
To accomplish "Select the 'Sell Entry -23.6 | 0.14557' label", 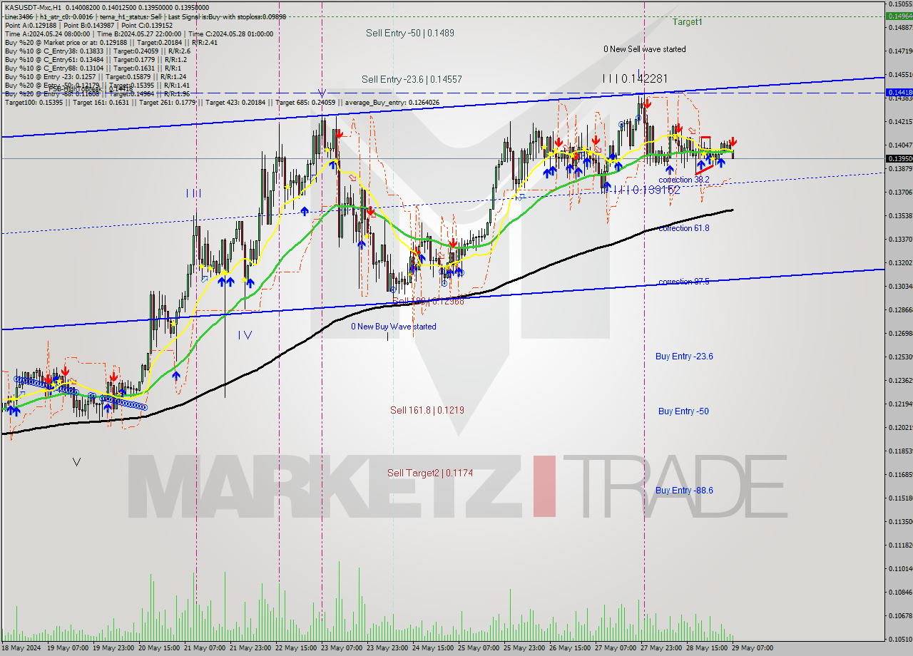I will [412, 80].
